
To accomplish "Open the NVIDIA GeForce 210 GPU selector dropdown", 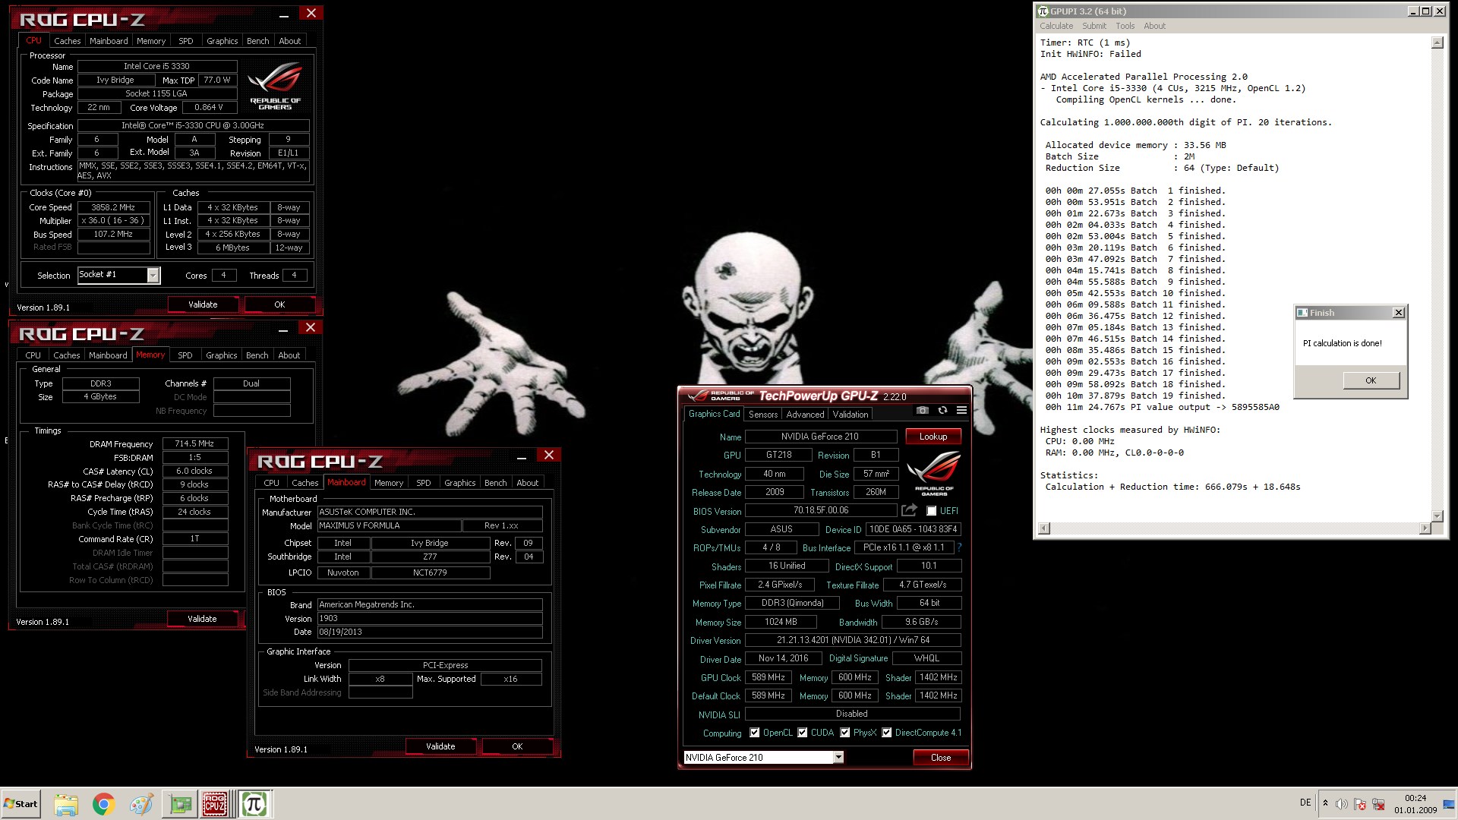I will pyautogui.click(x=838, y=757).
